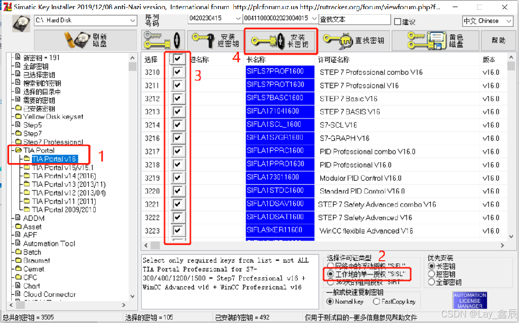
Task: Click the find key button
Action: point(354,41)
